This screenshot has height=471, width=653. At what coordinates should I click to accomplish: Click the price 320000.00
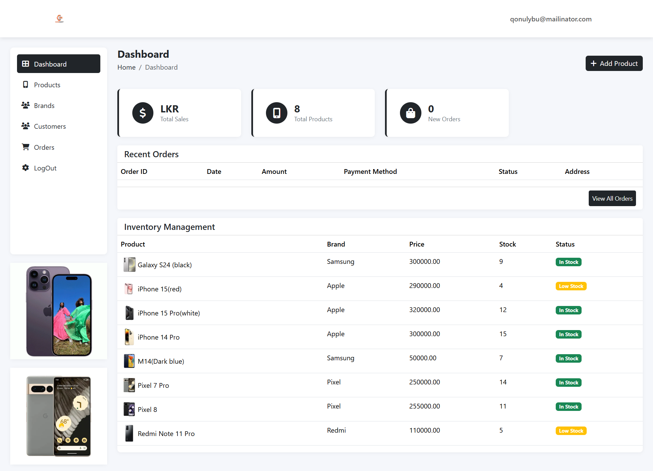[424, 310]
